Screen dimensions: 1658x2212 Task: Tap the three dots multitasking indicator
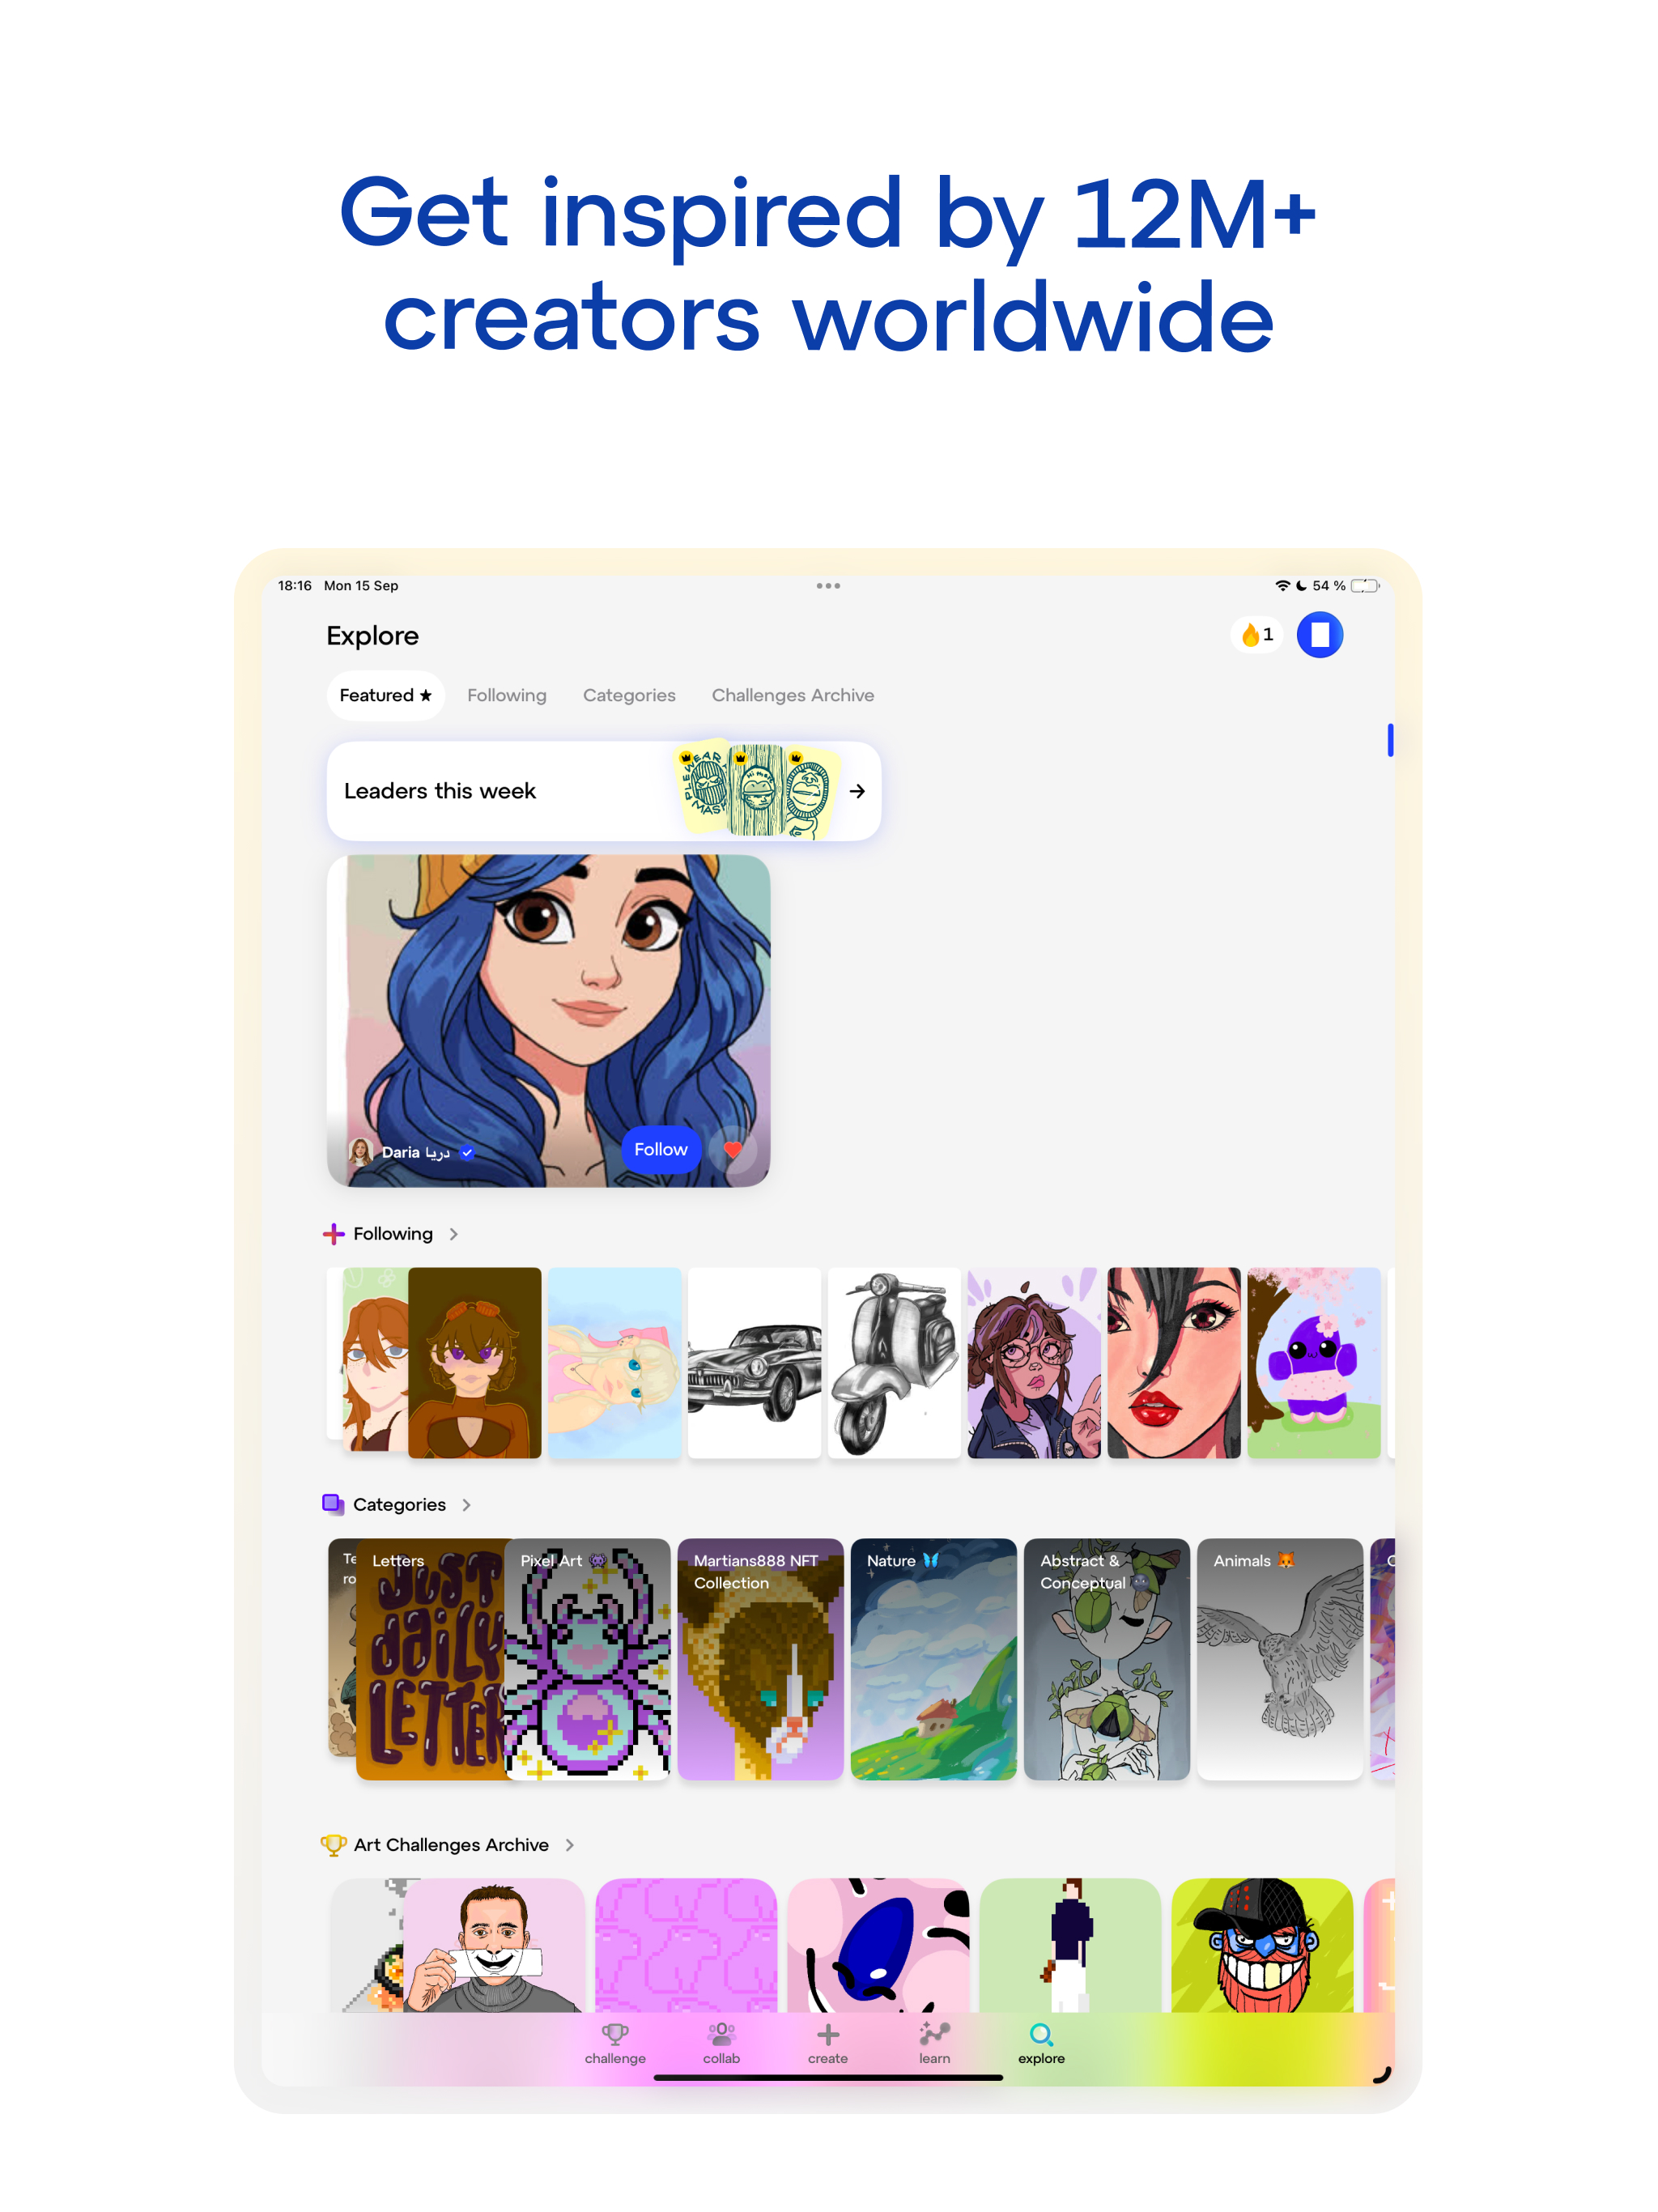pyautogui.click(x=828, y=586)
